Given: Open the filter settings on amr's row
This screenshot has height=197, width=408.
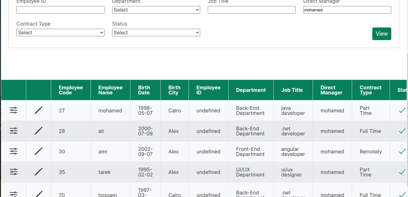Looking at the screenshot, I should pos(13,151).
